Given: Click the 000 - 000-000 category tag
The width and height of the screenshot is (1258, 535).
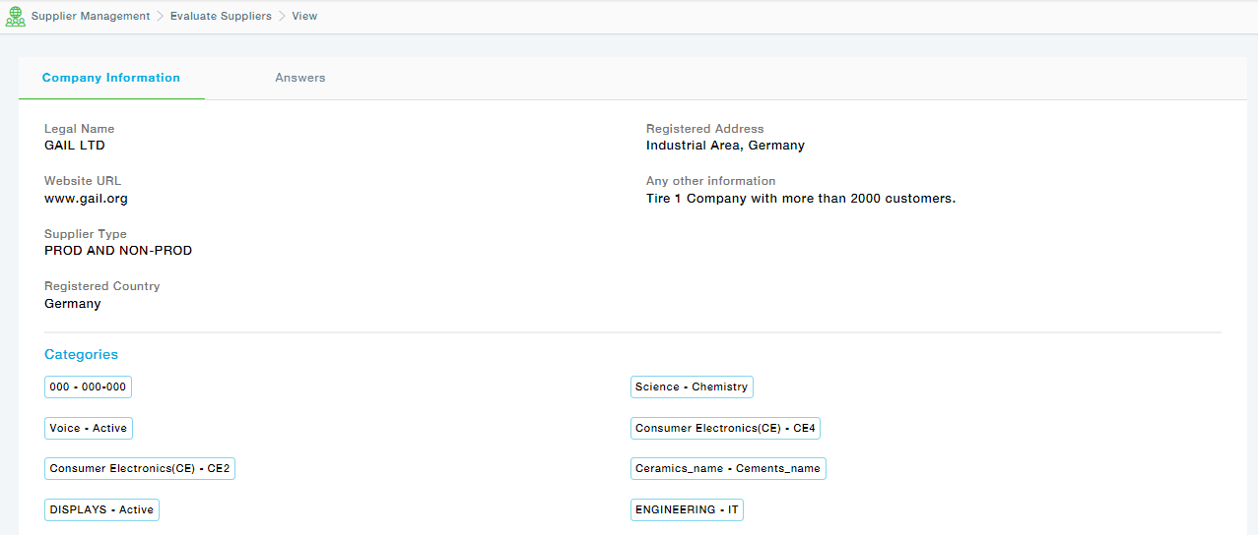Looking at the screenshot, I should click(x=88, y=387).
